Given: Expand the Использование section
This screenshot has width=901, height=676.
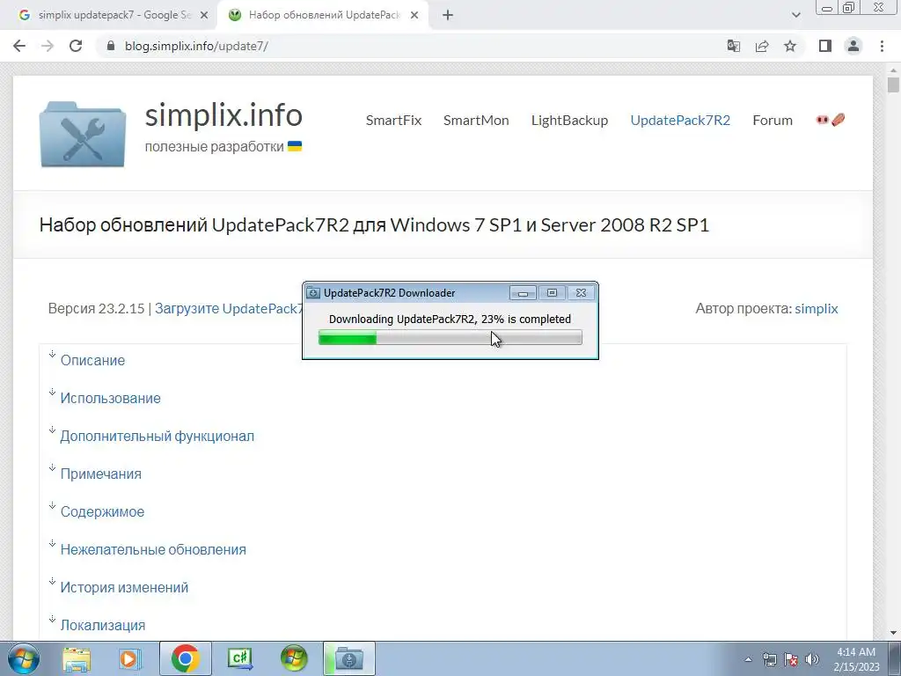Looking at the screenshot, I should click(110, 399).
